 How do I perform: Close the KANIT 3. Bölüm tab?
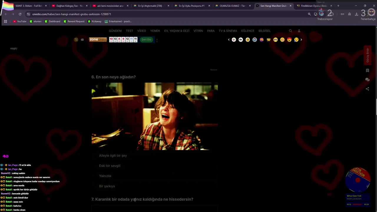click(x=46, y=6)
